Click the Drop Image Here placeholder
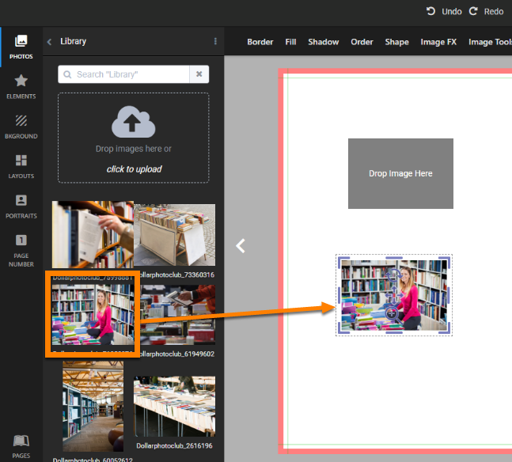 point(400,173)
